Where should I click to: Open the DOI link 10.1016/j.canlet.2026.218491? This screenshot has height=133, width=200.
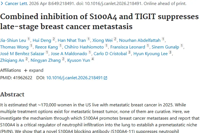74,78
